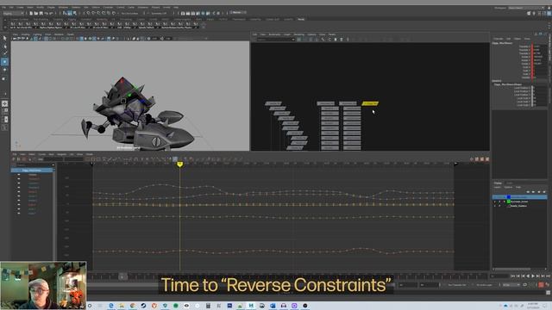Click the yellow current time marker in Graph Editor
This screenshot has height=310, width=552.
coord(179,164)
